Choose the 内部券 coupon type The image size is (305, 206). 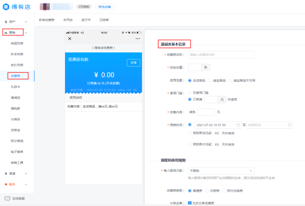(211, 191)
